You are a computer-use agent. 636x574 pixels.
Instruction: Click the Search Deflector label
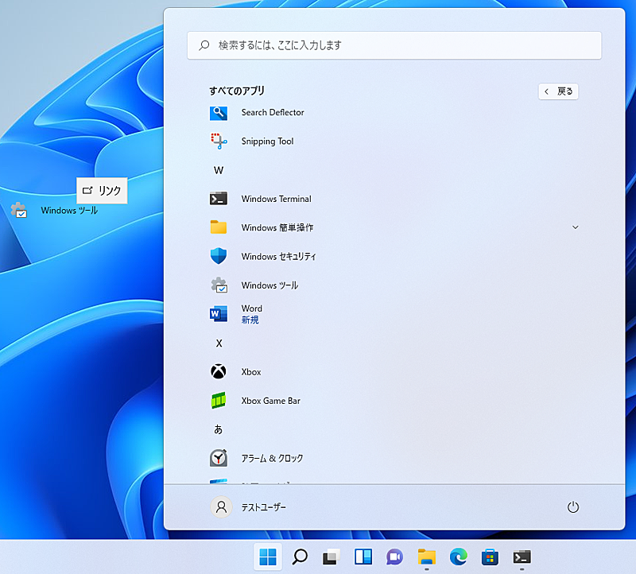(273, 112)
